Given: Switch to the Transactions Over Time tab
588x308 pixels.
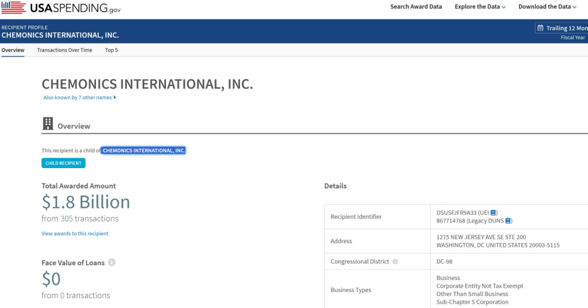Looking at the screenshot, I should pos(64,50).
